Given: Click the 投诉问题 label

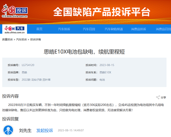Looking at the screenshot, I should point(92,80).
